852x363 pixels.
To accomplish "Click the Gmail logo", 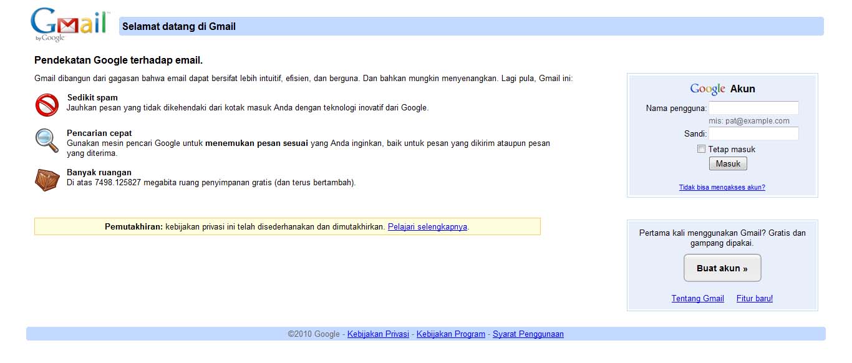I will (x=69, y=22).
